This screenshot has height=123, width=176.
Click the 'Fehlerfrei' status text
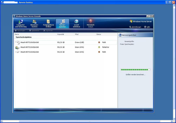(x=106, y=47)
